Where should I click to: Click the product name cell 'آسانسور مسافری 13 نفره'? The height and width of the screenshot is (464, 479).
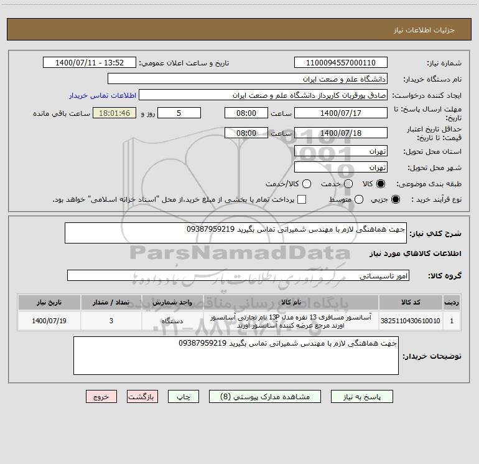click(291, 321)
